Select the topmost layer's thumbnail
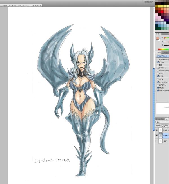The height and width of the screenshot is (184, 169). pyautogui.click(x=161, y=130)
